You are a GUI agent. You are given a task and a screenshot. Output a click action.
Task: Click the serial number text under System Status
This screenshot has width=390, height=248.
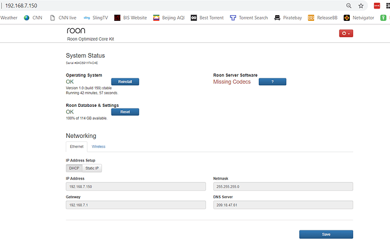pyautogui.click(x=82, y=63)
